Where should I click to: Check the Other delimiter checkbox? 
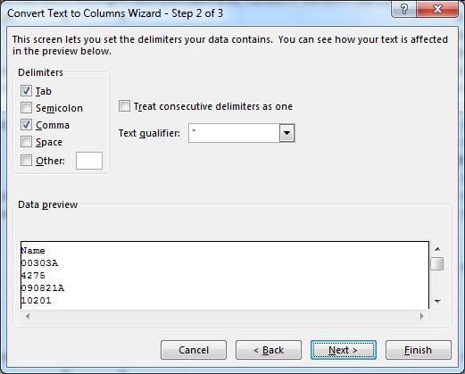[26, 161]
